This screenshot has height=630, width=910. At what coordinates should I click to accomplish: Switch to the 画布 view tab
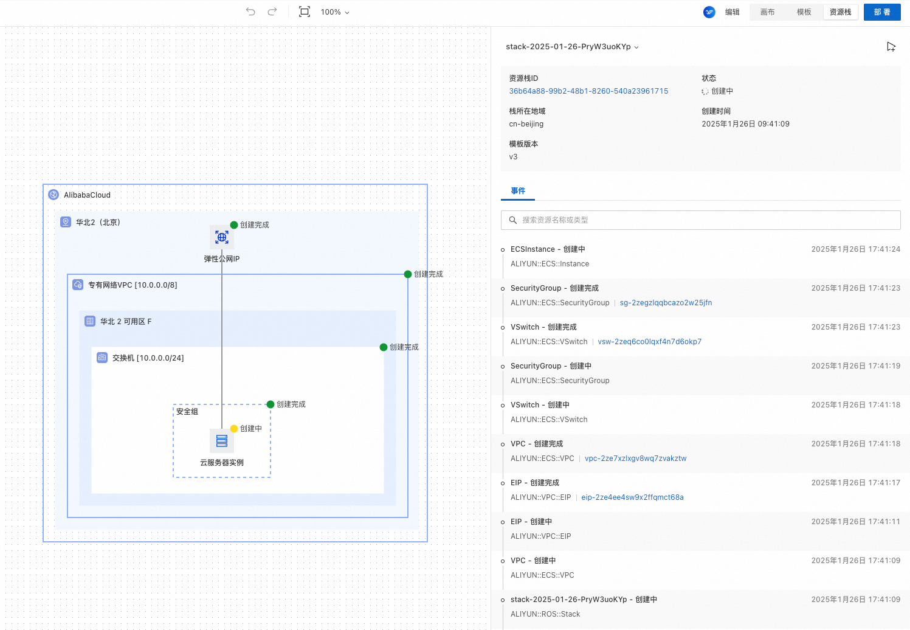tap(767, 12)
